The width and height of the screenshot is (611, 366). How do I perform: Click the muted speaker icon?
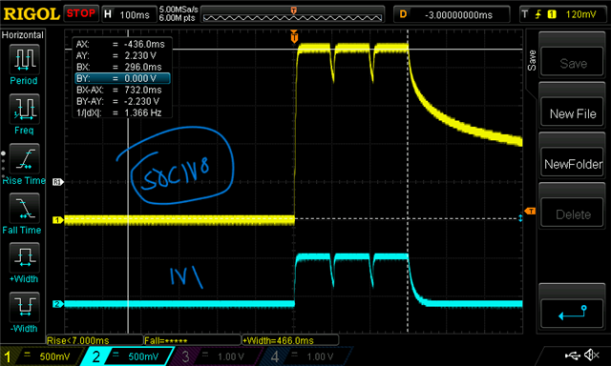click(x=592, y=355)
